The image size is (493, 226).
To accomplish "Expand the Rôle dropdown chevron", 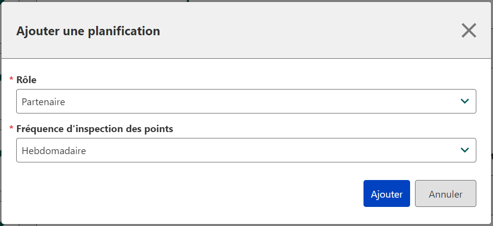I will (465, 101).
